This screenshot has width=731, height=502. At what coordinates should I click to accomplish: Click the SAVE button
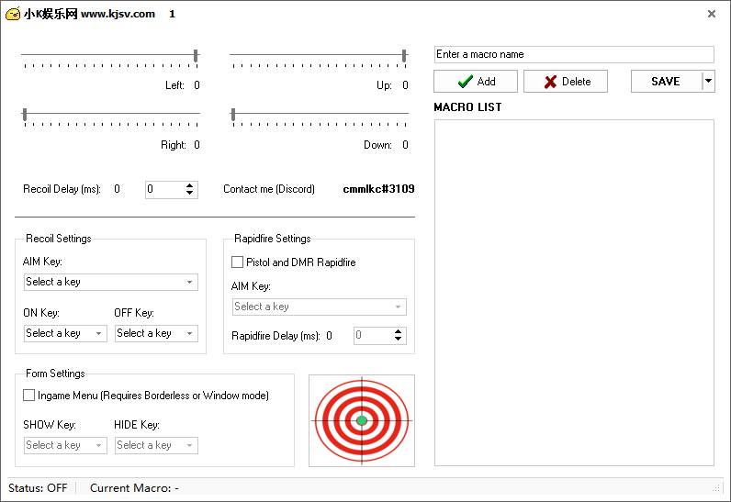pyautogui.click(x=666, y=82)
